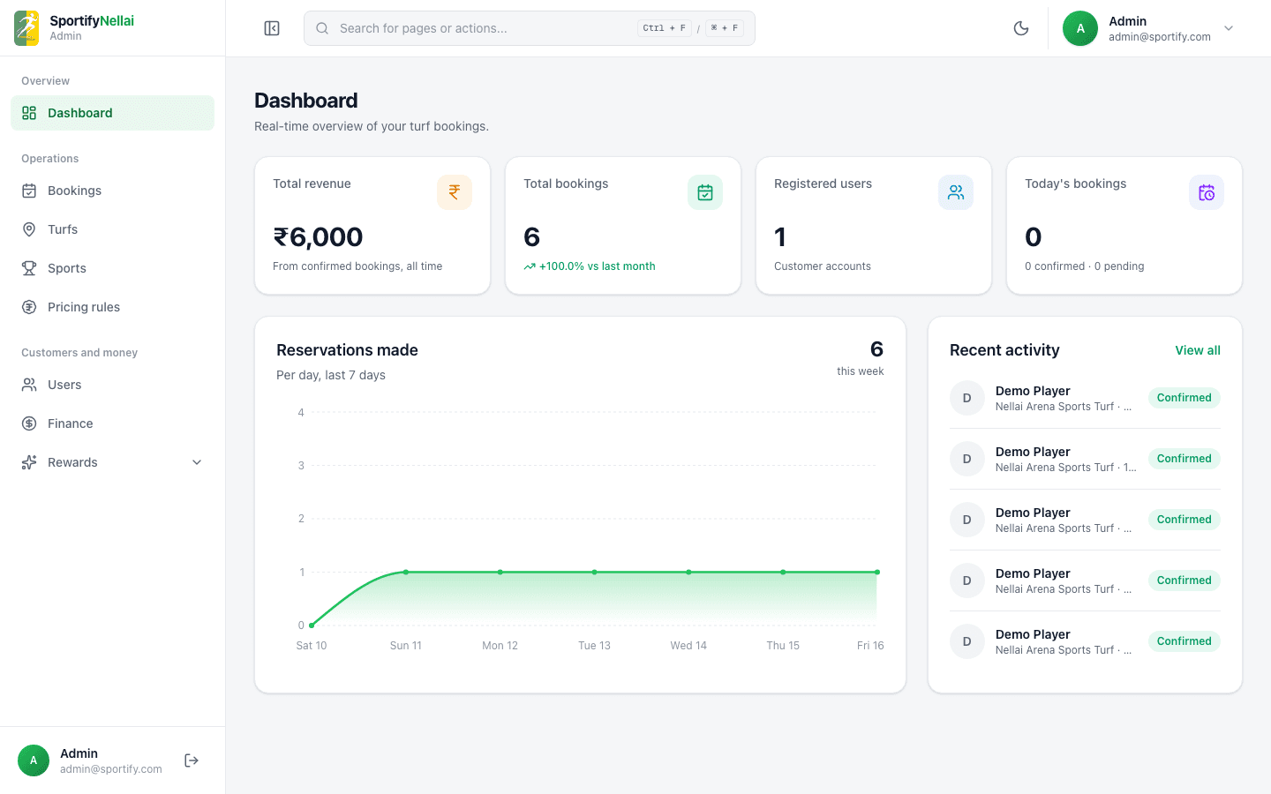Click the Turfs location pin icon
The image size is (1271, 794).
pos(29,229)
